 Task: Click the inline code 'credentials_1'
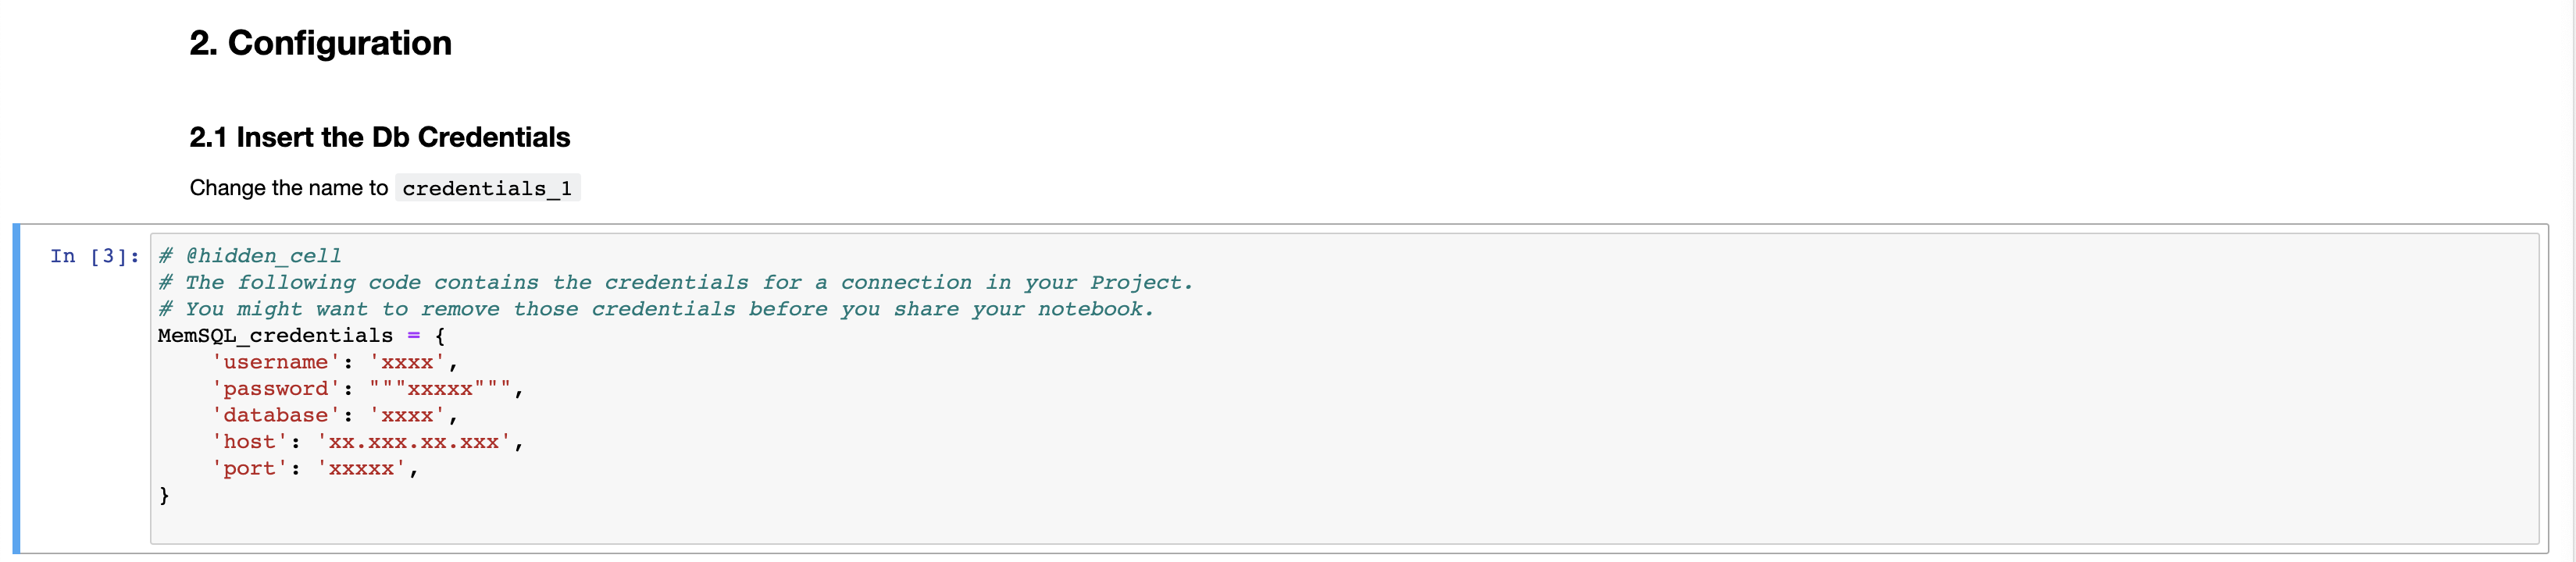(487, 188)
